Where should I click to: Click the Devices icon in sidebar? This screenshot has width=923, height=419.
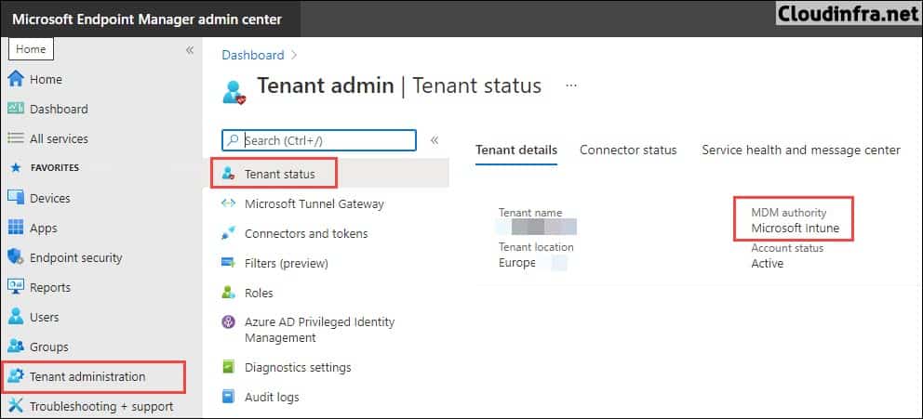coord(16,198)
